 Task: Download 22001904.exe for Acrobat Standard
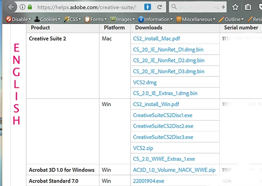click(x=148, y=181)
